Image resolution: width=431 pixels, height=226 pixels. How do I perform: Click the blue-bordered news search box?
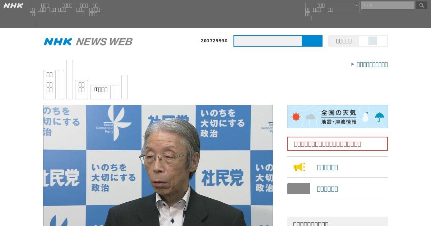coord(268,41)
